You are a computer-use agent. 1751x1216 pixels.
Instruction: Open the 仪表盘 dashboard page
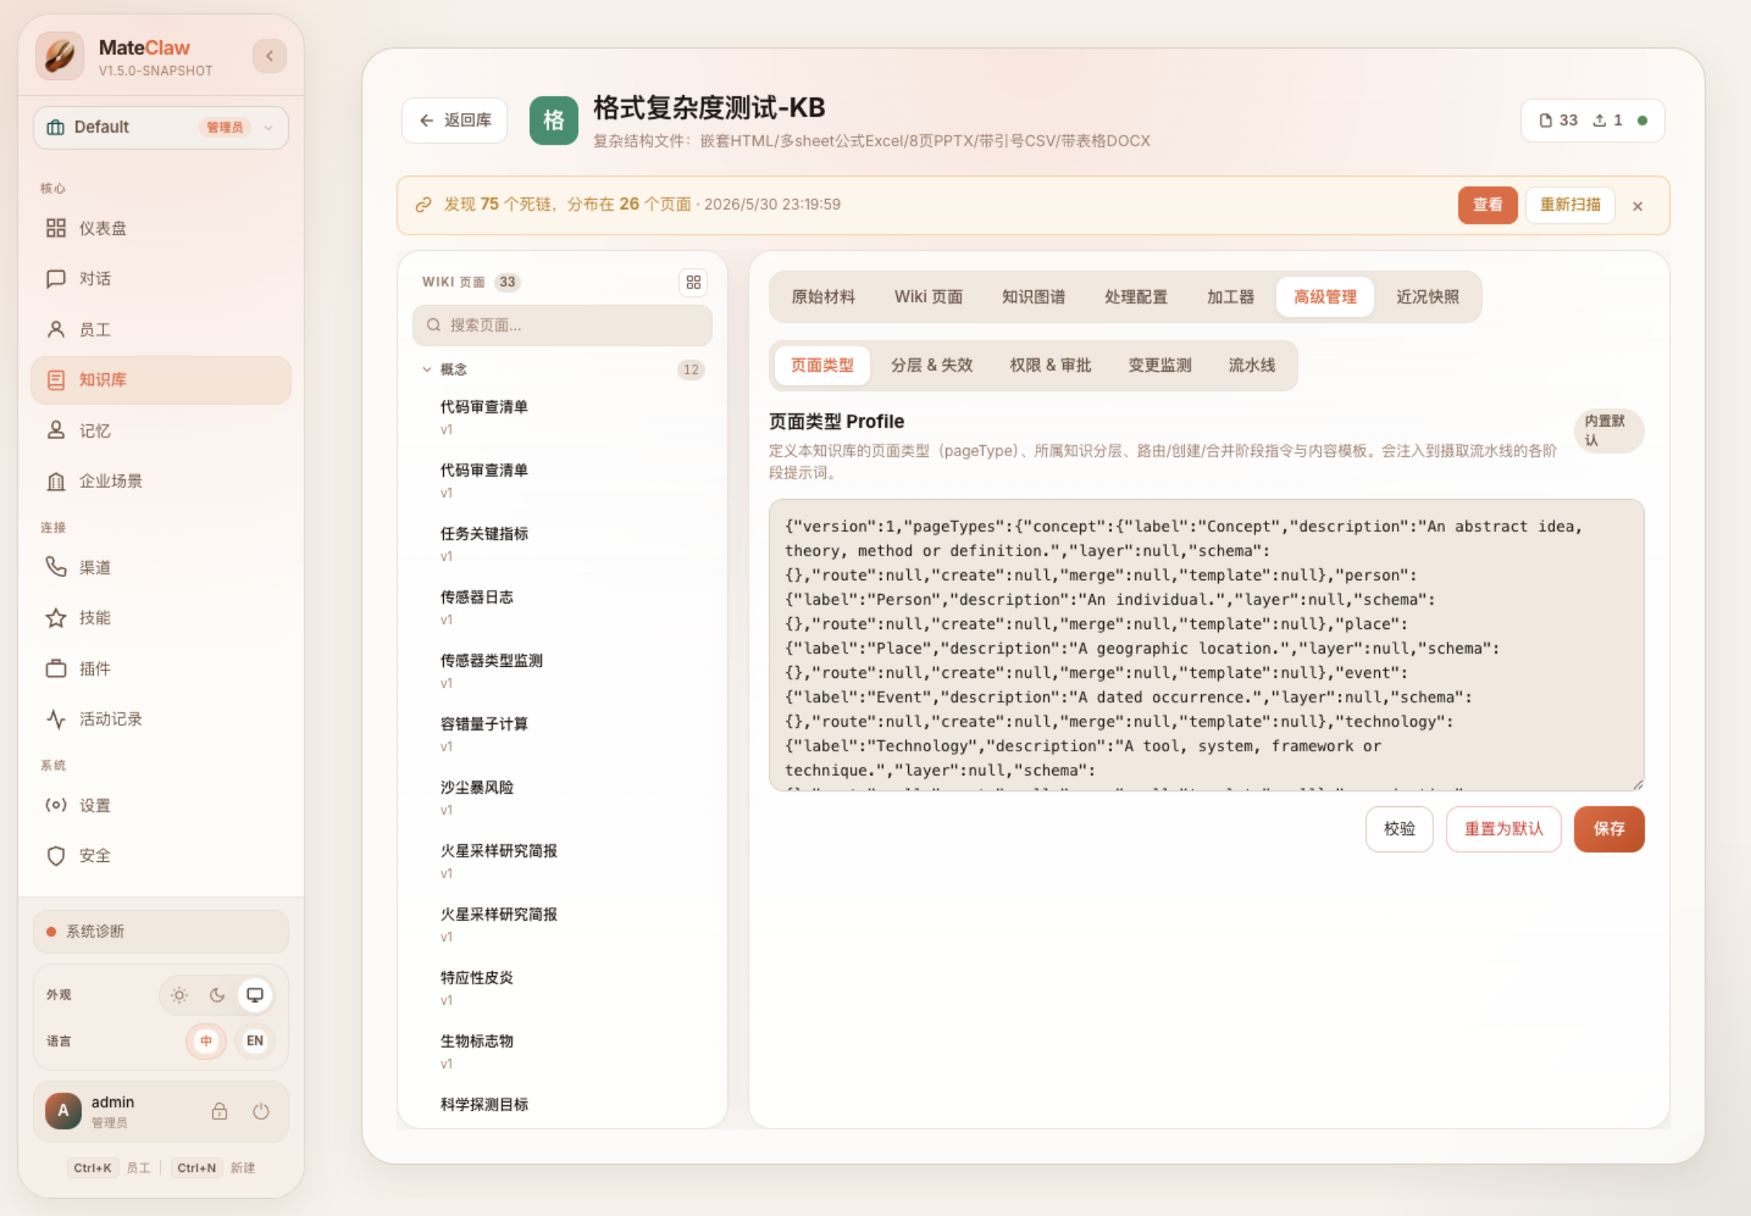[160, 228]
